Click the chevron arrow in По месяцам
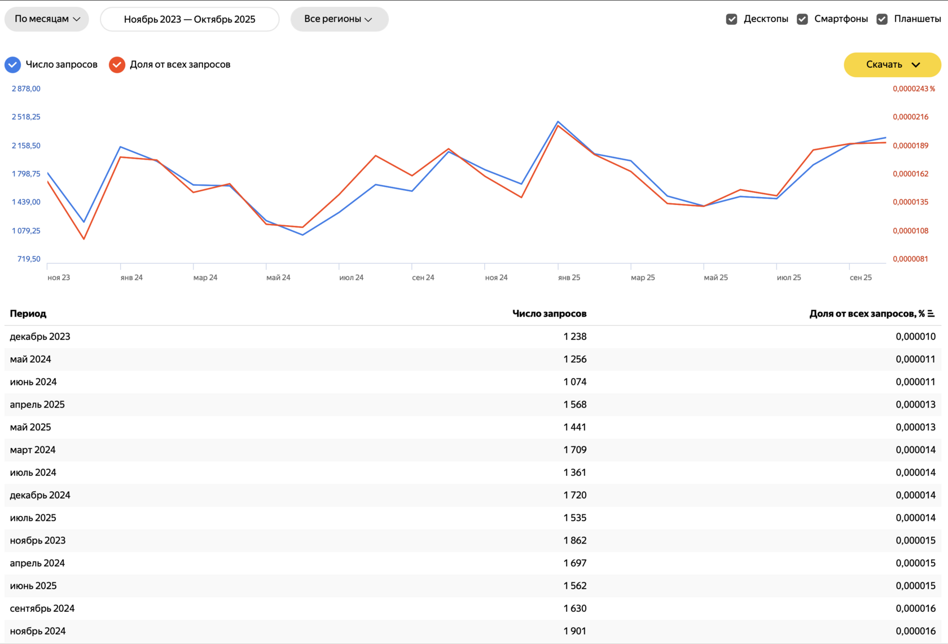Viewport: 948px width, 644px height. click(x=77, y=19)
